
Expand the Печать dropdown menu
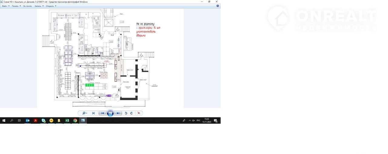click(x=16, y=6)
